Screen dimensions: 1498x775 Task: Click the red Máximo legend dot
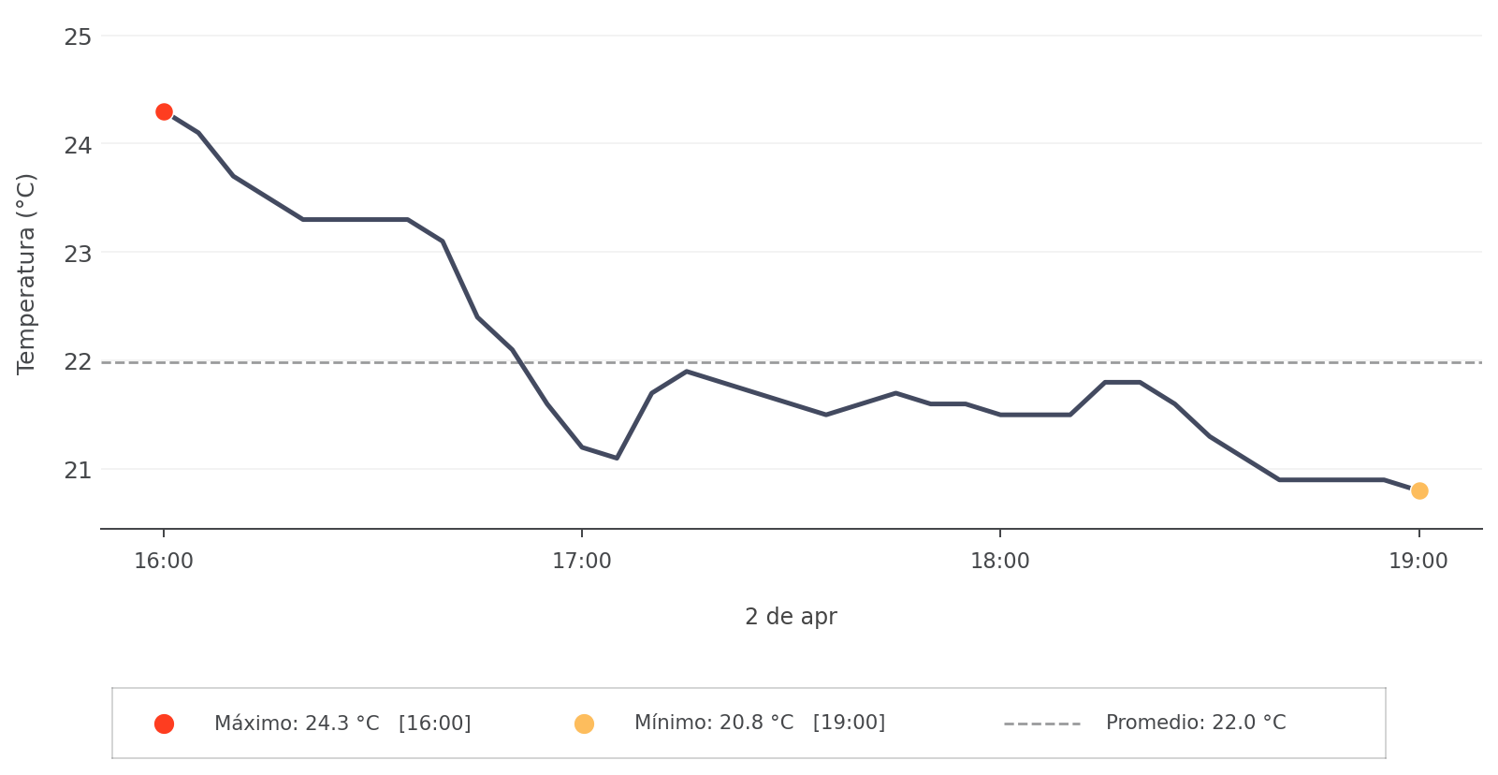(164, 724)
